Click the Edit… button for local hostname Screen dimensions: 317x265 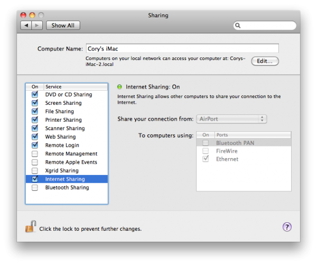(x=265, y=61)
